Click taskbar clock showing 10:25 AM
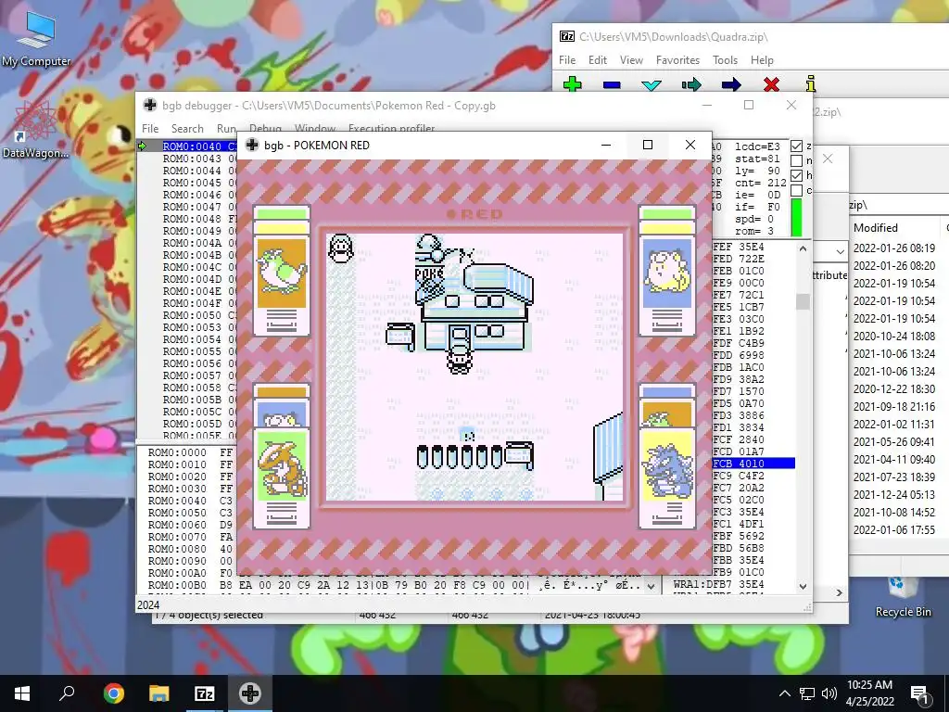949x712 pixels. pyautogui.click(x=869, y=693)
